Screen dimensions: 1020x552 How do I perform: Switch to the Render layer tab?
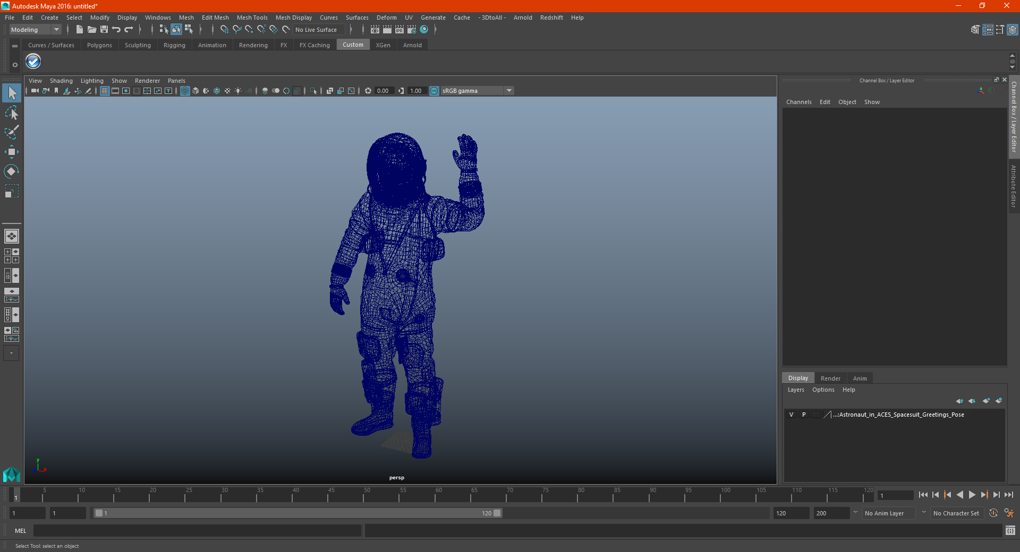click(x=830, y=378)
